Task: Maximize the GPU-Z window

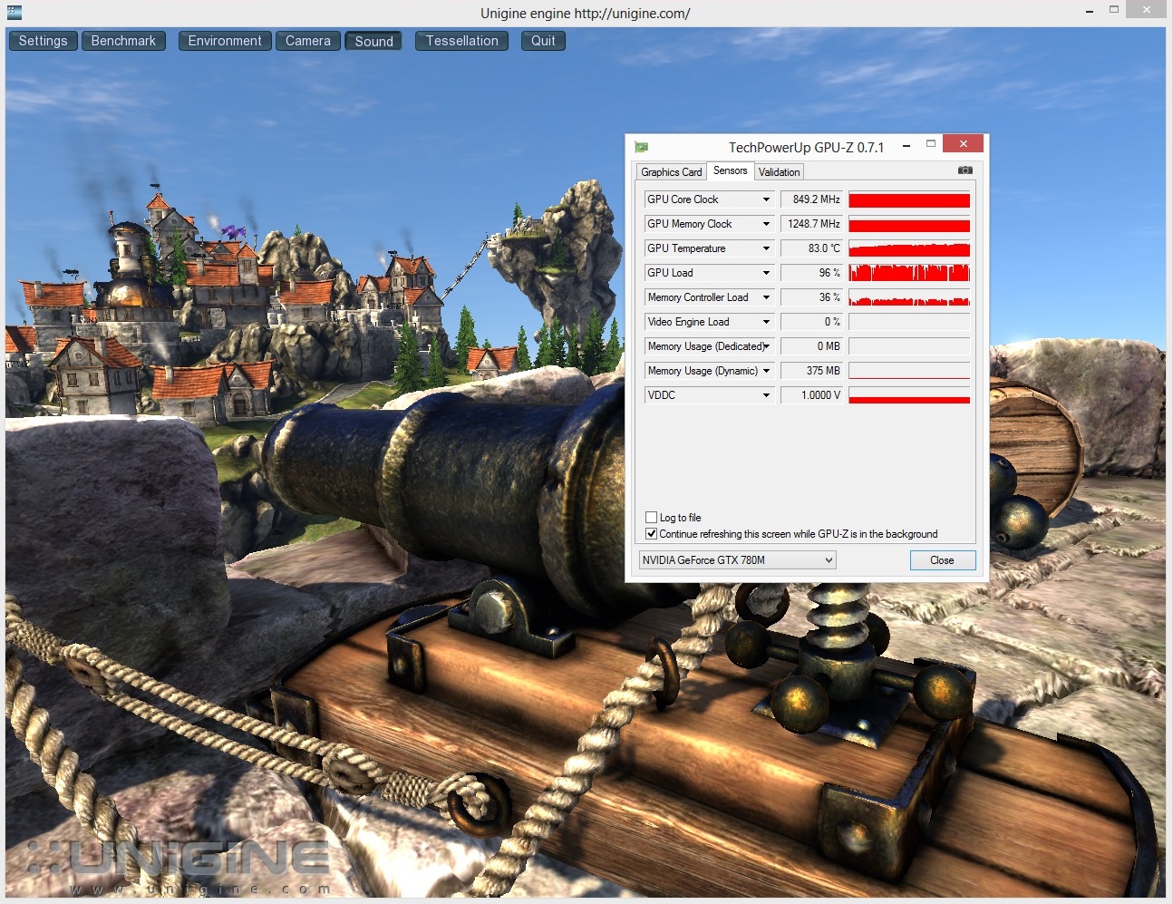Action: click(930, 144)
